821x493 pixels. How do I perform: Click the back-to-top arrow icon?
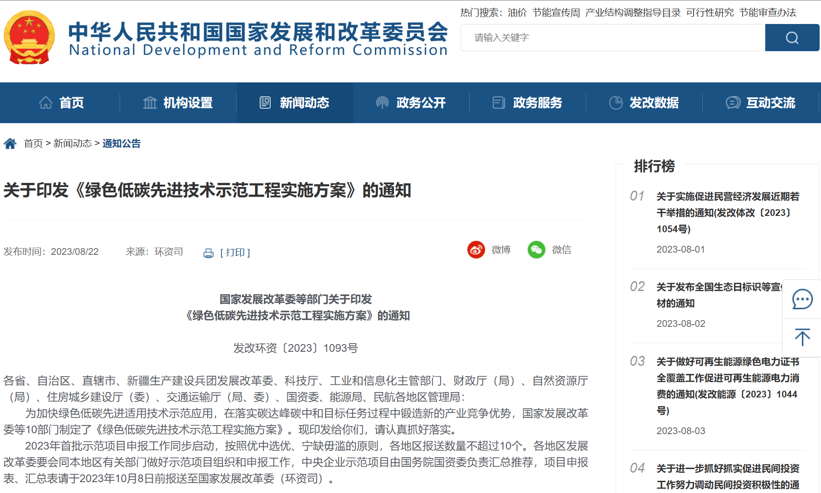(x=802, y=338)
